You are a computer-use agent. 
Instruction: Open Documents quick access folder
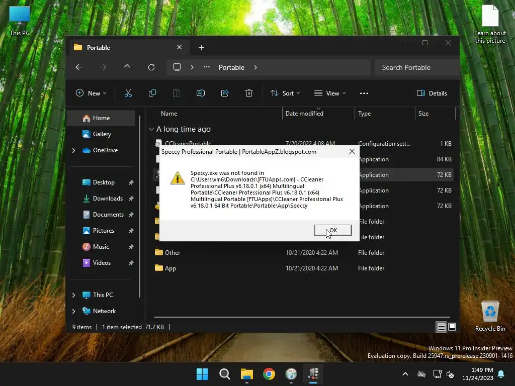coord(108,214)
